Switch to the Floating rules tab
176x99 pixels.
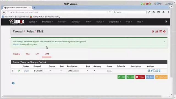(17, 54)
